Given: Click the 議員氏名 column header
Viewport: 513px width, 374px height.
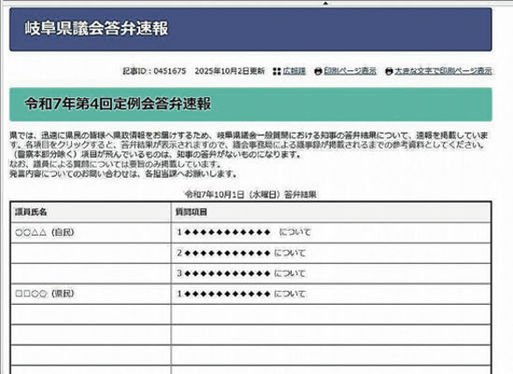Looking at the screenshot, I should (x=31, y=212).
